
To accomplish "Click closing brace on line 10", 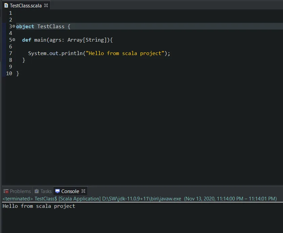I will (x=17, y=74).
